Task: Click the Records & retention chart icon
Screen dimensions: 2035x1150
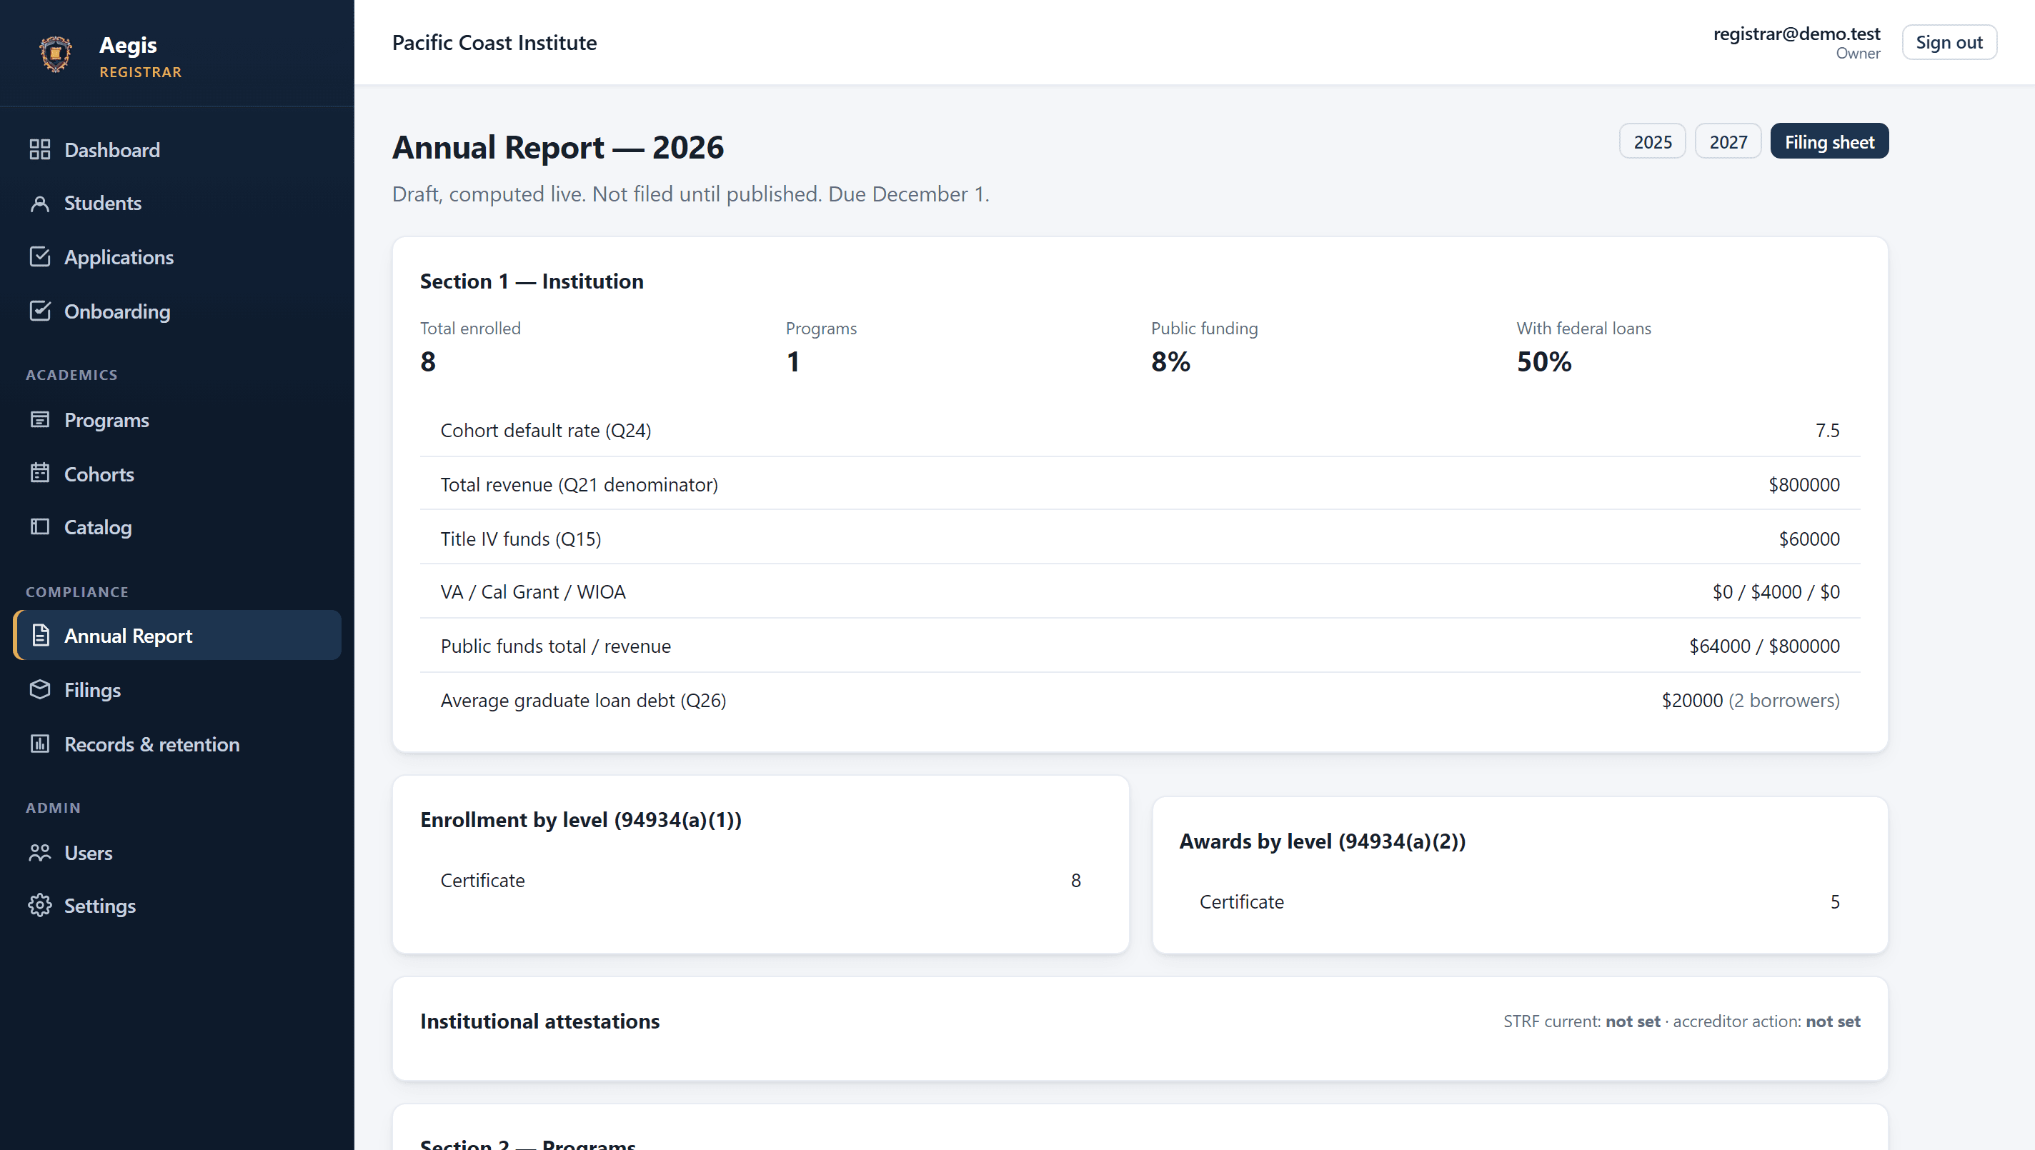Action: click(39, 744)
